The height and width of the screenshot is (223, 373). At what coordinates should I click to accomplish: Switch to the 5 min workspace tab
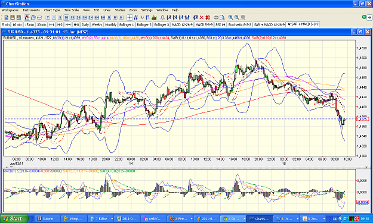(x=6, y=24)
